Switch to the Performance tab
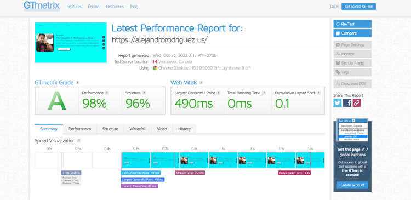 [x=79, y=129]
